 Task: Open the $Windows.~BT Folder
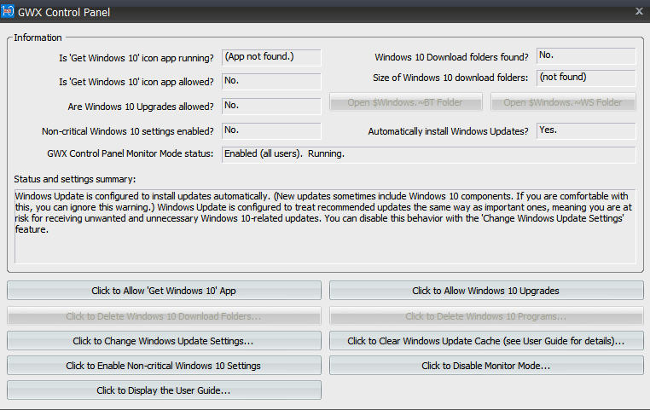[406, 103]
